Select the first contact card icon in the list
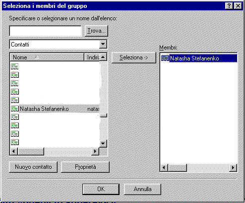Screen dimensions: 245x203 coord(15,66)
